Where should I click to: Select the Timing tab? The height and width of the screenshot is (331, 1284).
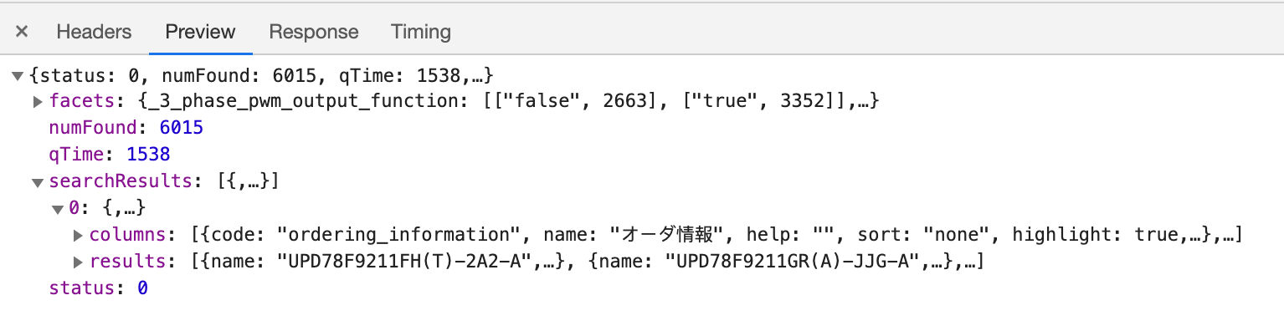click(421, 32)
